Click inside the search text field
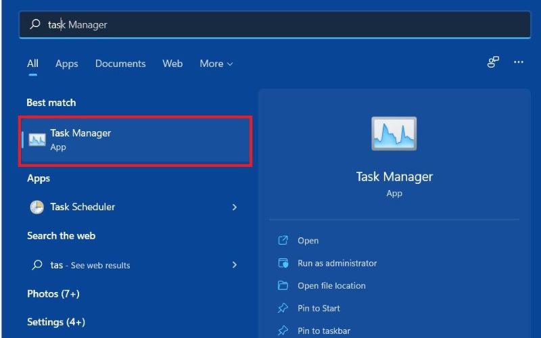 point(270,24)
